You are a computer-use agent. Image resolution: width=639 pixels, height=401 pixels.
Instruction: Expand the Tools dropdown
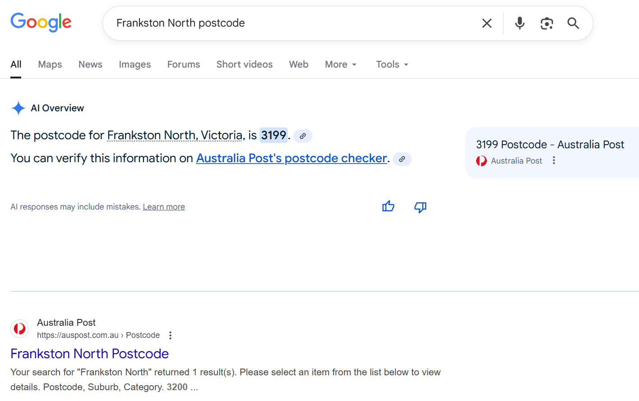click(392, 64)
